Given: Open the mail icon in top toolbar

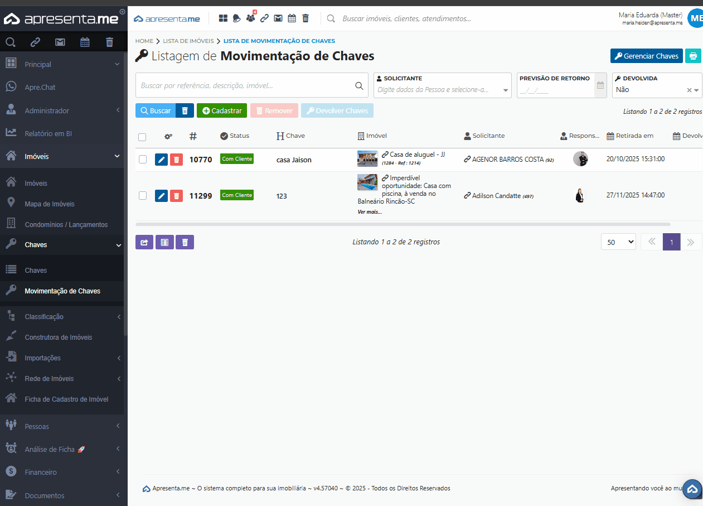Looking at the screenshot, I should point(278,18).
